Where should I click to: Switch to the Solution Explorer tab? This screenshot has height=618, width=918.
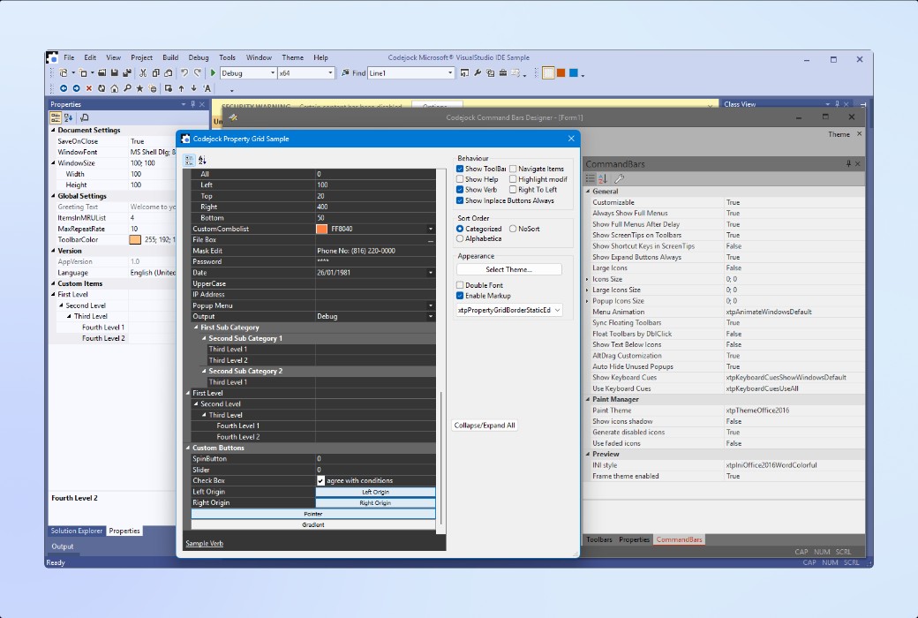coord(77,531)
